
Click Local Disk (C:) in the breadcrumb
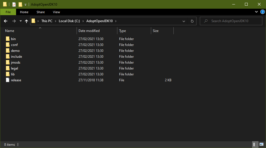[69, 21]
